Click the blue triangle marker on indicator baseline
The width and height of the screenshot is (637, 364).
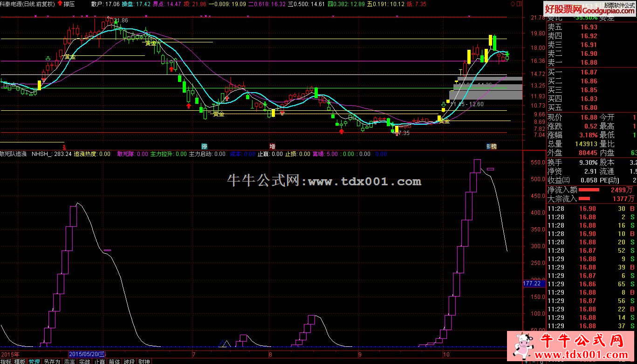[x=222, y=344]
